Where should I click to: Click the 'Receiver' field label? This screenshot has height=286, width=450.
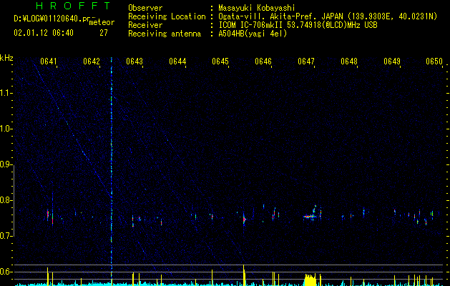pyautogui.click(x=145, y=25)
